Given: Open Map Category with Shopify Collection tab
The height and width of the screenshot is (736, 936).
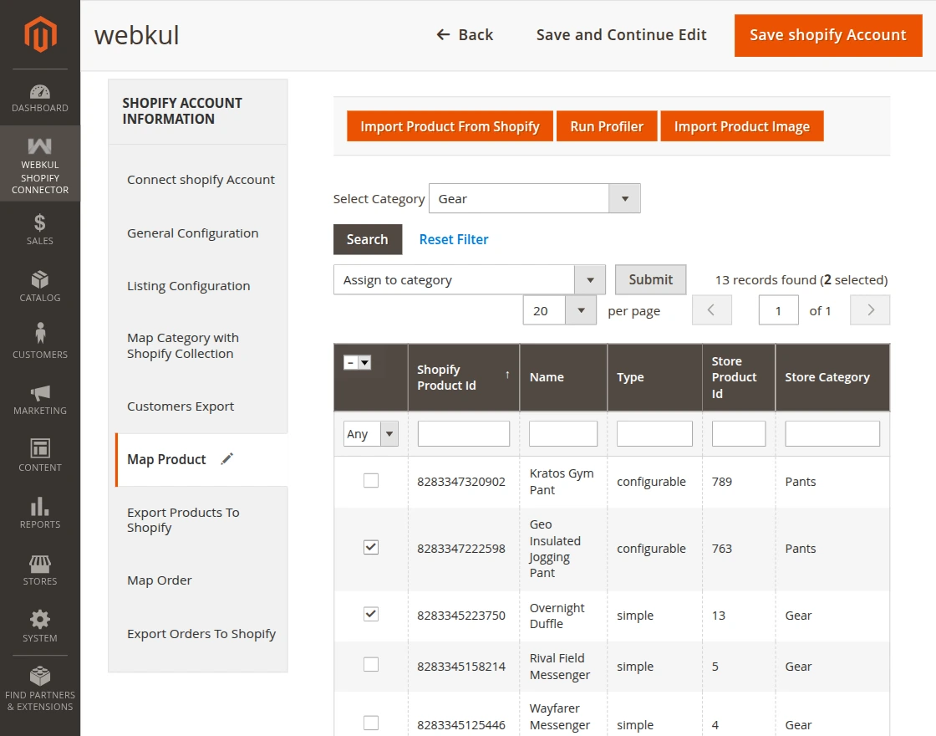Looking at the screenshot, I should 183,345.
